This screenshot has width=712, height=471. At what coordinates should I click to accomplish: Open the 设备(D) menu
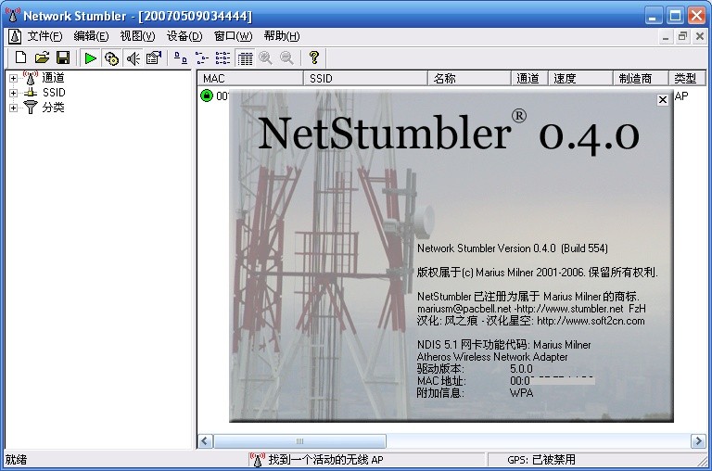pos(184,36)
